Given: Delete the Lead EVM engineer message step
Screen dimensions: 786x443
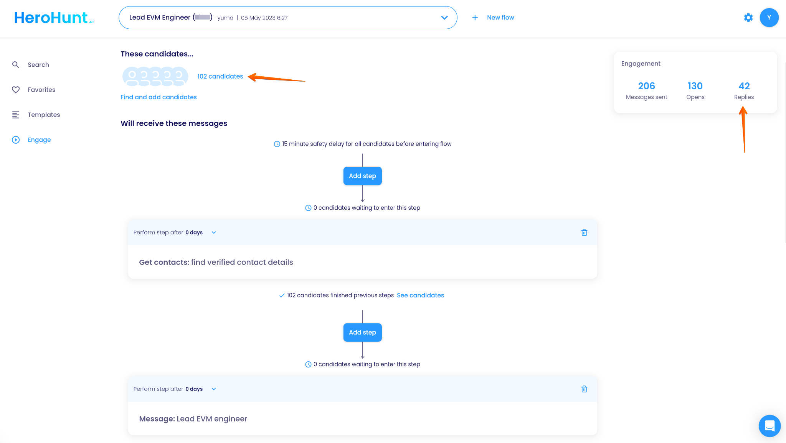Looking at the screenshot, I should [584, 389].
